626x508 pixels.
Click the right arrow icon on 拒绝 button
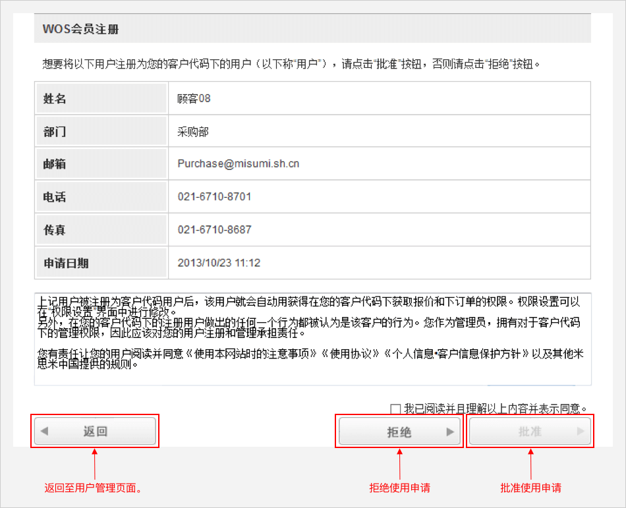451,432
